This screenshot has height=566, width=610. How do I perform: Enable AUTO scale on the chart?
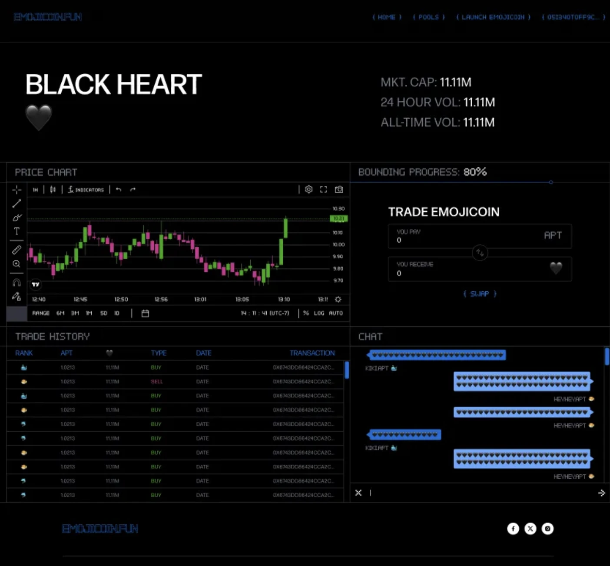point(336,313)
